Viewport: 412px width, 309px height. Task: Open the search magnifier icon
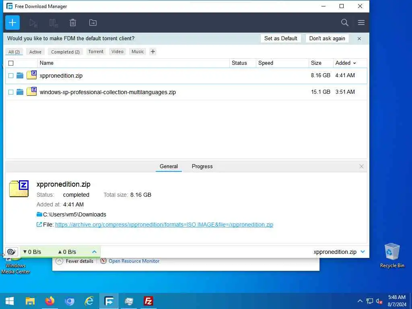click(344, 23)
